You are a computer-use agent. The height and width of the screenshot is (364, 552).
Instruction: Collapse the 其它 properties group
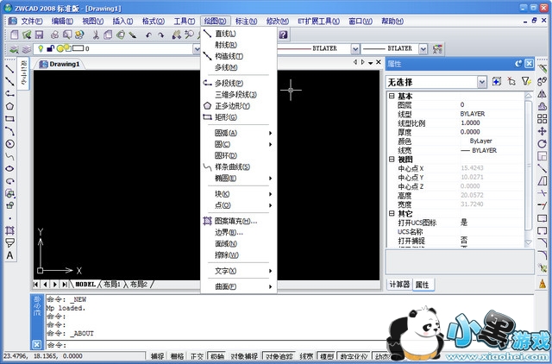[392, 213]
